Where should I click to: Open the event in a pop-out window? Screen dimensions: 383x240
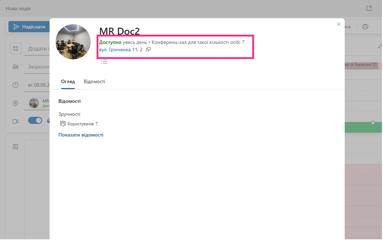(x=369, y=8)
